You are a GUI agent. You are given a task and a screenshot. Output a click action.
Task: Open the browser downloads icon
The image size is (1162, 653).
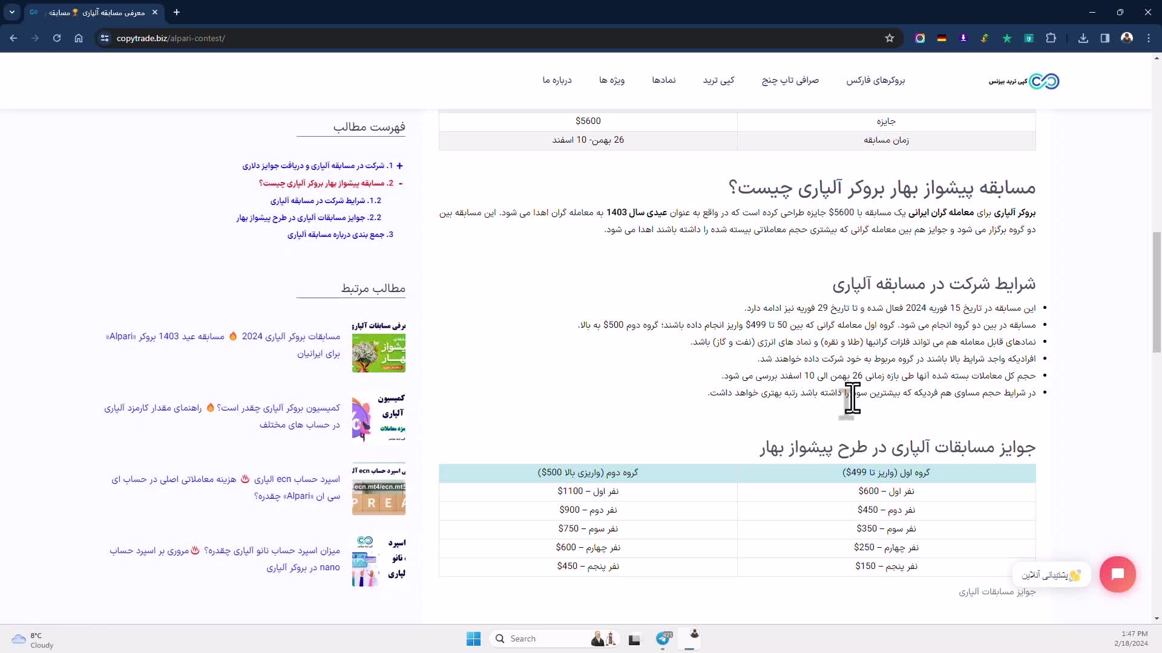(1083, 38)
